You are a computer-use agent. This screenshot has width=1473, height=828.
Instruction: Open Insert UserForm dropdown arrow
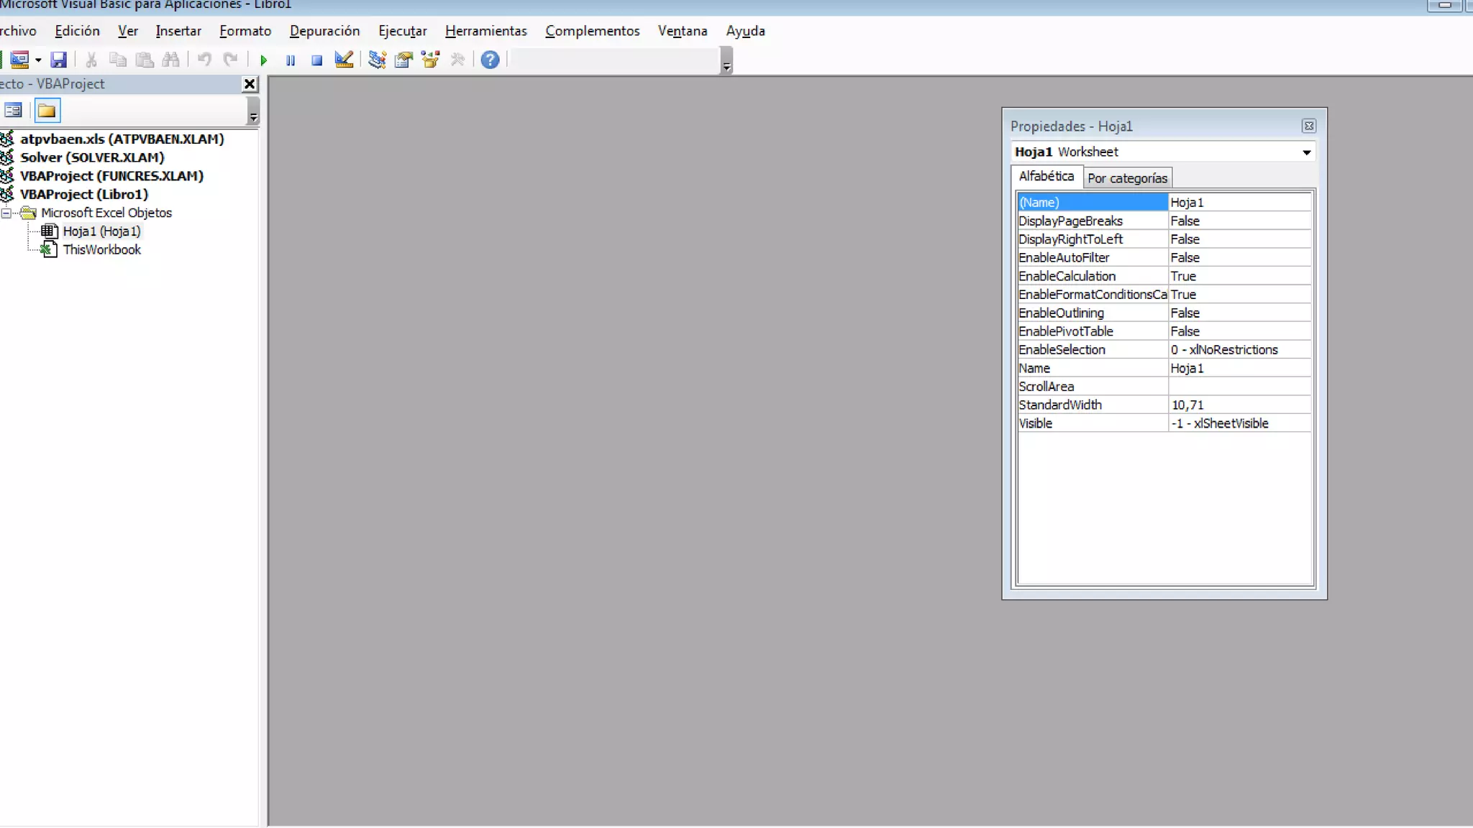[38, 60]
